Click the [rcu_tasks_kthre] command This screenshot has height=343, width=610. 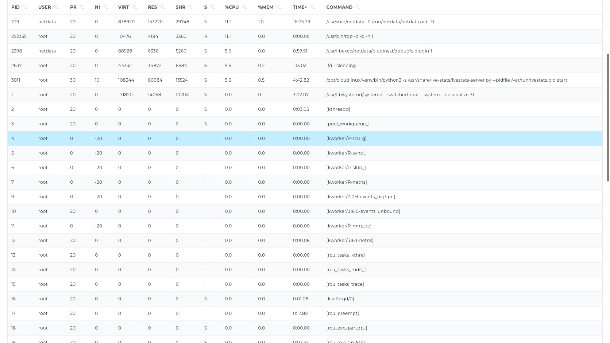pos(345,255)
